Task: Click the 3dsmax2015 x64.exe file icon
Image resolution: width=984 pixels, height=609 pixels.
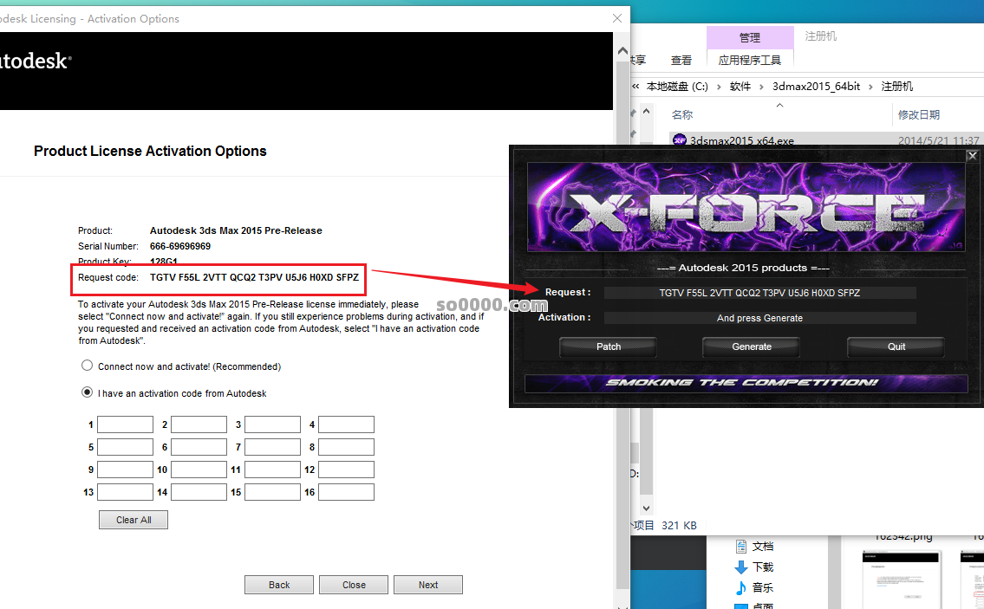Action: click(x=680, y=140)
